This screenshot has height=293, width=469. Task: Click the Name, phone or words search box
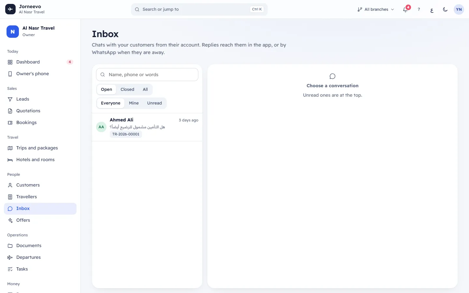(147, 75)
